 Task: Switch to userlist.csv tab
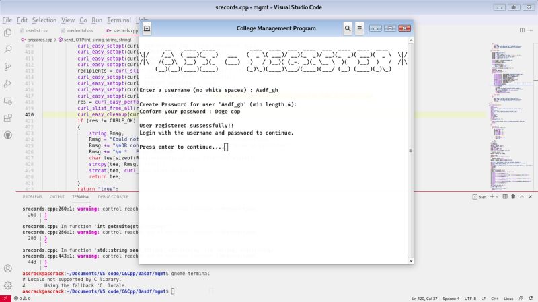click(x=34, y=30)
